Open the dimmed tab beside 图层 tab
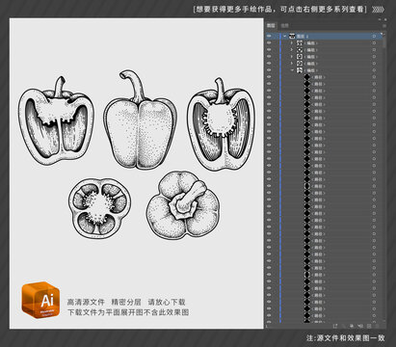Image resolution: width=396 pixels, height=347 pixels. coord(284,25)
